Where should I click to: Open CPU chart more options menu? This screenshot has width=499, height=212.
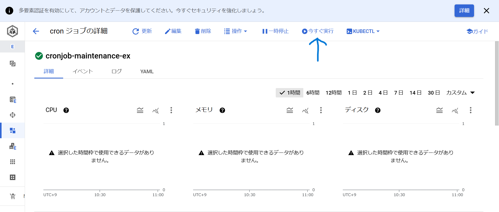click(171, 110)
